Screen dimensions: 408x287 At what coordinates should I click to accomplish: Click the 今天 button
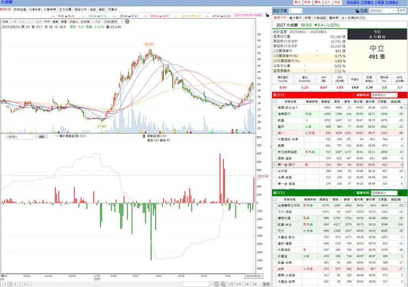402,10
